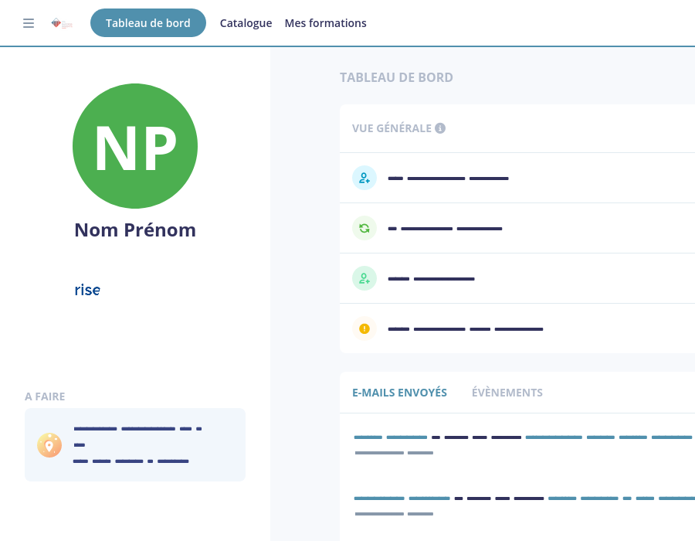Open the Catalogue menu item
Viewport: 695px width, 541px height.
click(246, 23)
